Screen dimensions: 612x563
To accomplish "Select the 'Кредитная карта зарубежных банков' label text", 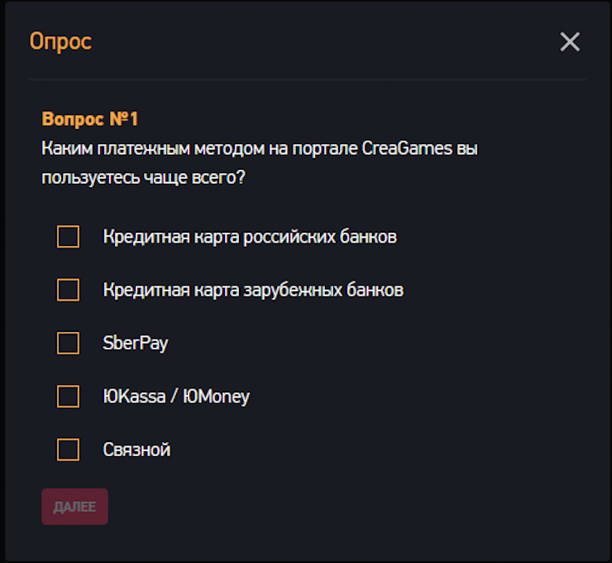I will [252, 290].
